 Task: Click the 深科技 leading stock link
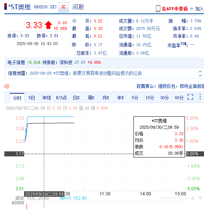coord(66,62)
